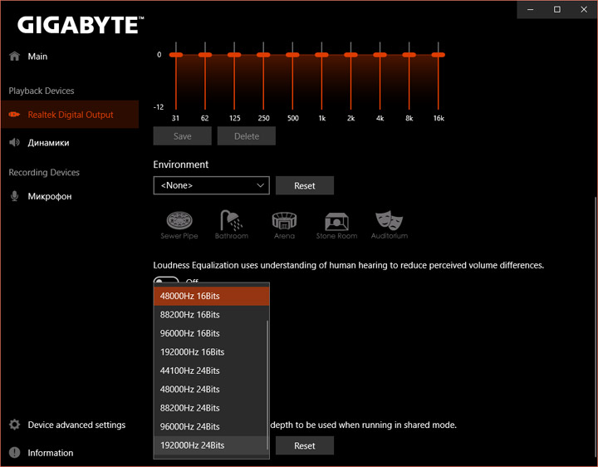Reset the Environment setting
The height and width of the screenshot is (467, 598).
[305, 186]
